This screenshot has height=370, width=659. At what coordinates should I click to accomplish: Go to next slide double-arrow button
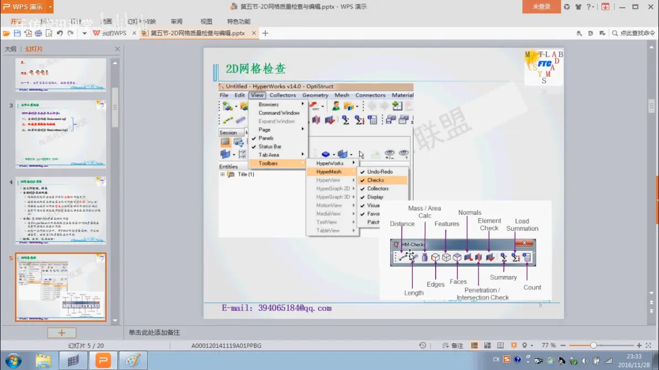pos(651,311)
